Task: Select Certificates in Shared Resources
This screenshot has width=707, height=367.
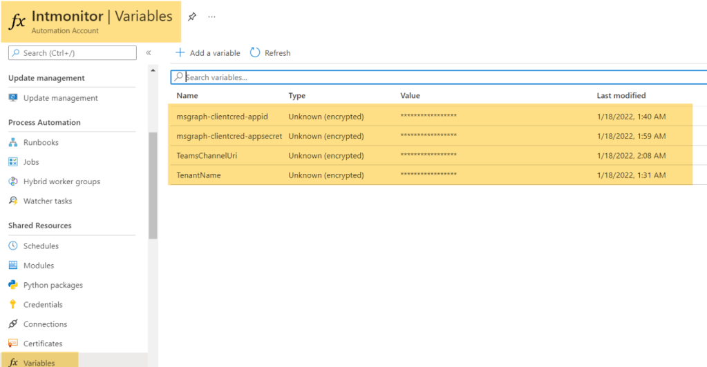Action: click(x=43, y=344)
